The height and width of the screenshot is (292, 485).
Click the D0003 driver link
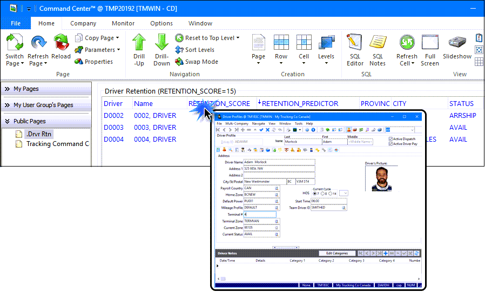tap(113, 128)
